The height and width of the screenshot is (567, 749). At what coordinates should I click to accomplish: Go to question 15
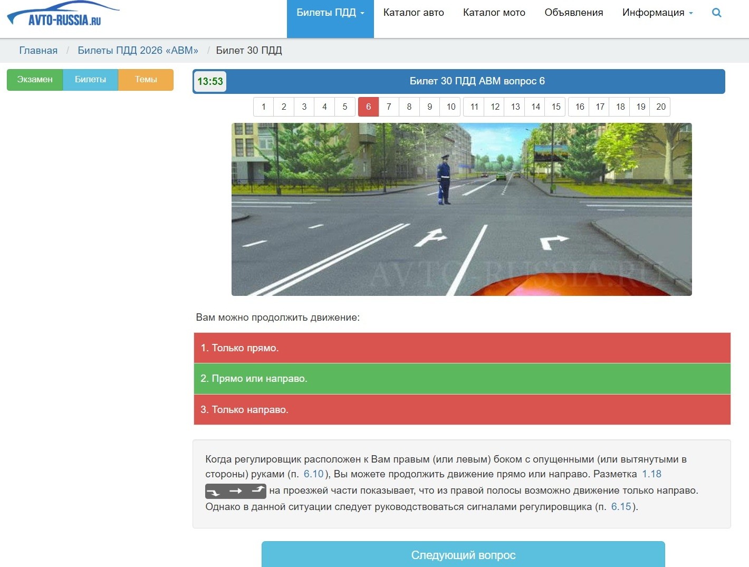pos(556,107)
